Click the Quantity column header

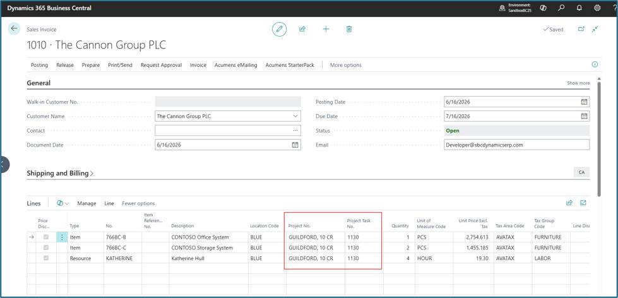pyautogui.click(x=400, y=226)
